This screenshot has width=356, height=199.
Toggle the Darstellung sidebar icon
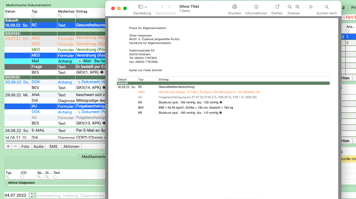coord(140,7)
